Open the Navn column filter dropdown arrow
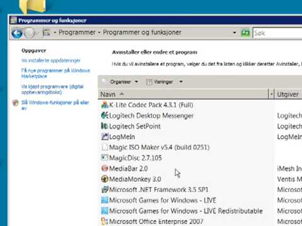 click(x=271, y=94)
